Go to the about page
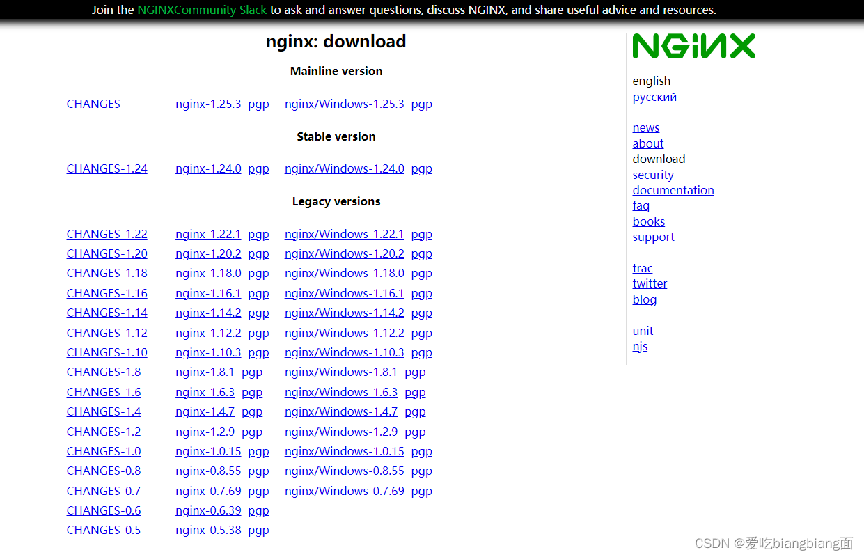 coord(647,143)
